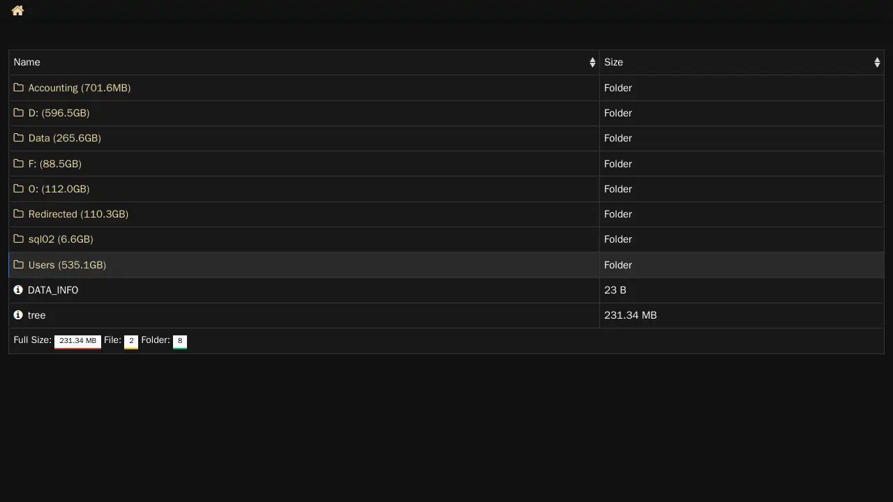Click the Size column header text
Viewport: 893px width, 502px height.
[x=613, y=63]
